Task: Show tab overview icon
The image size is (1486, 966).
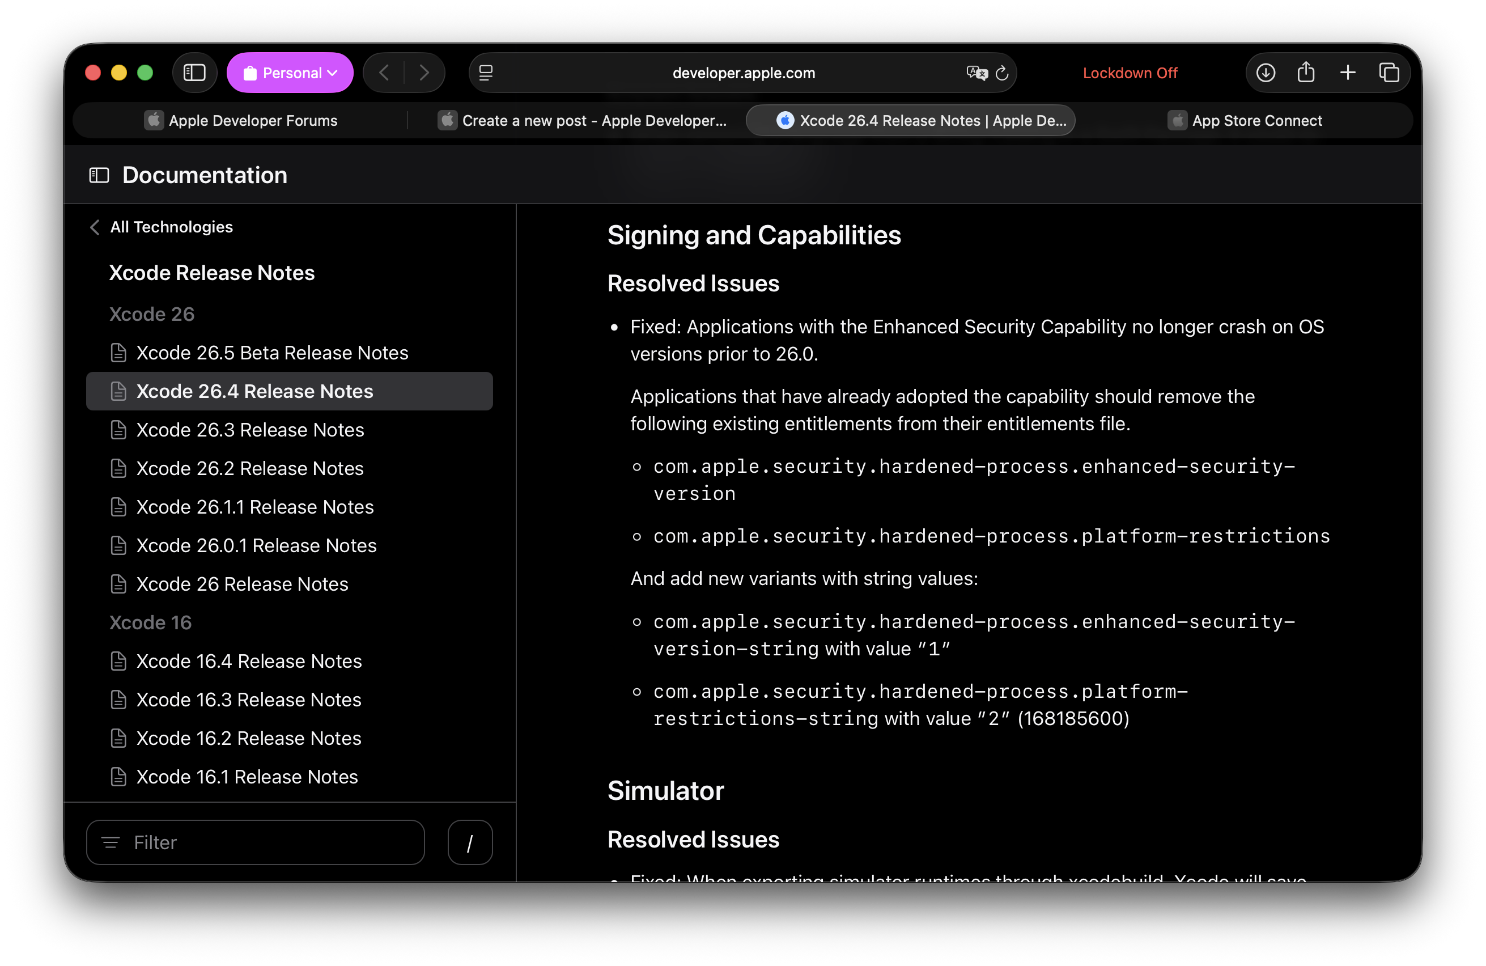Action: (x=1389, y=73)
